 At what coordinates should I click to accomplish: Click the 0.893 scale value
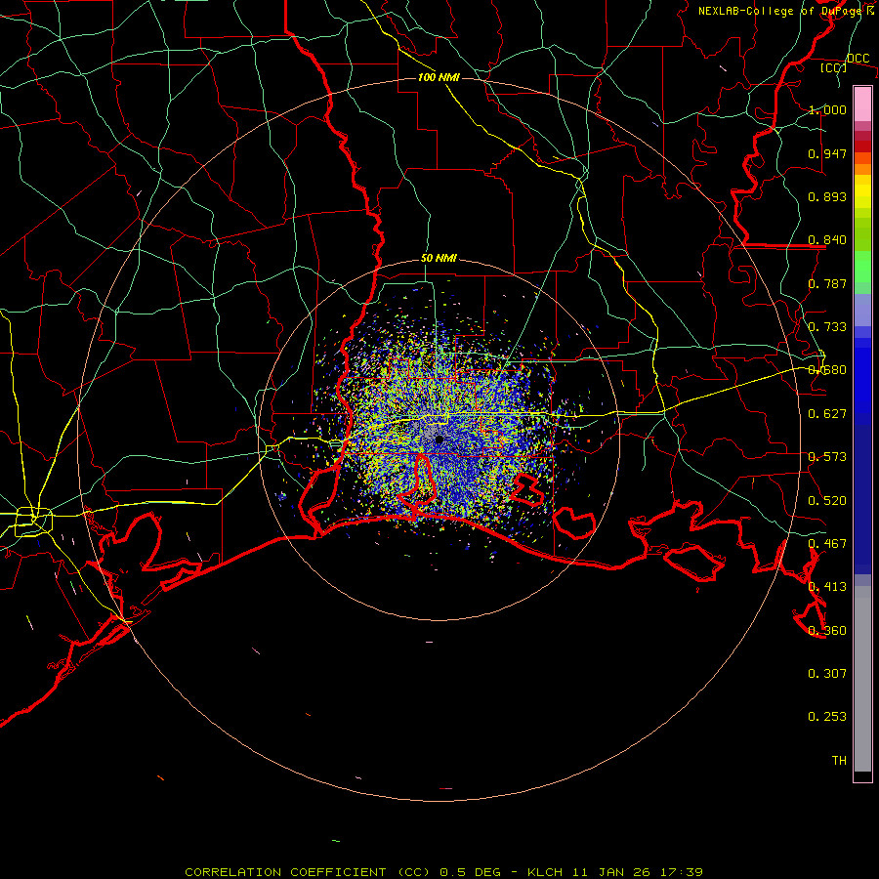coord(827,196)
